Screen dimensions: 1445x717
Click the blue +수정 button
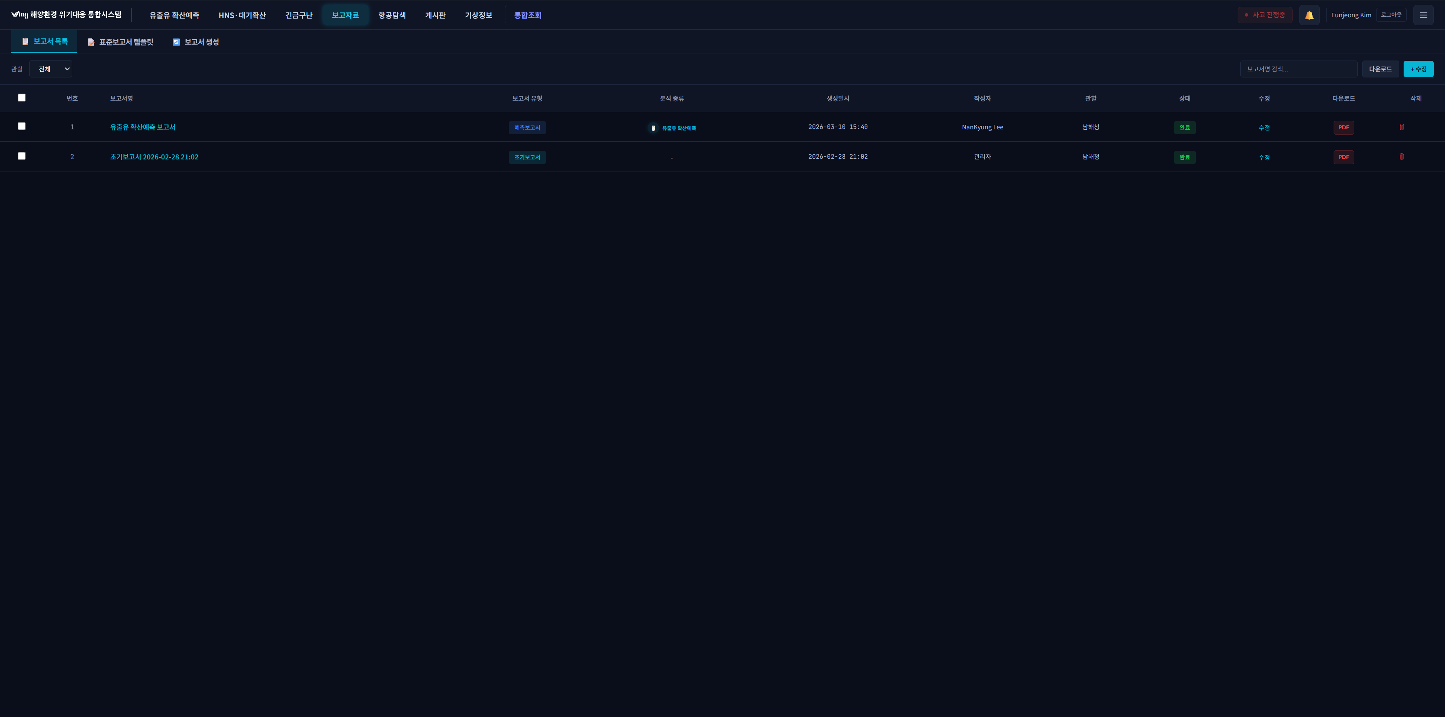click(x=1418, y=69)
